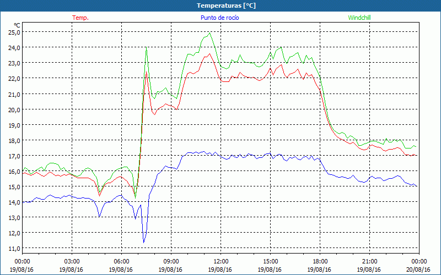Click the Temperaturas [°C] chart title
441x275 pixels.
coord(226,5)
